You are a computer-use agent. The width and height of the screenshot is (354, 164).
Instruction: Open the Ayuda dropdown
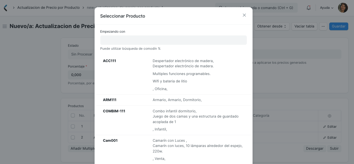point(326,7)
